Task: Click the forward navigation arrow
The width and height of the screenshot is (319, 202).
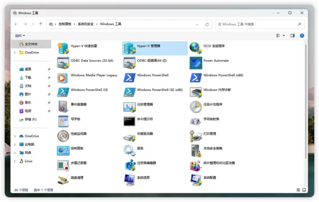Action: click(25, 24)
